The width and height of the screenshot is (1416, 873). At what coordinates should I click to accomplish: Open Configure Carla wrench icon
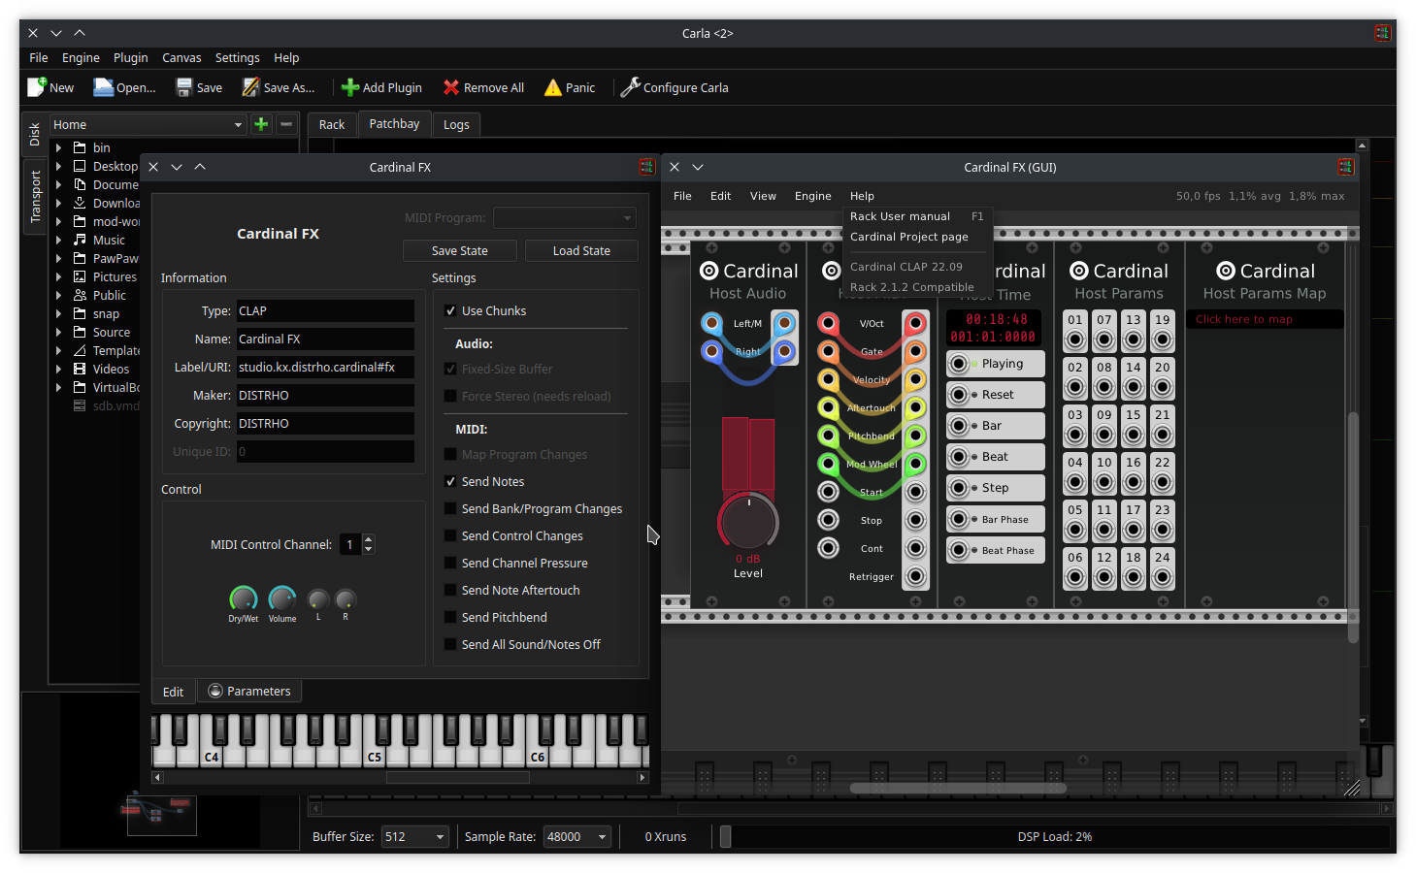(x=630, y=87)
